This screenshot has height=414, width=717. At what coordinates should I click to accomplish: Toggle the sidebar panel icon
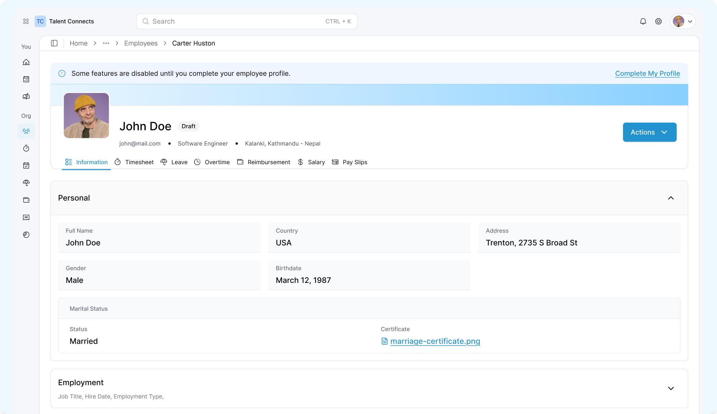[54, 43]
